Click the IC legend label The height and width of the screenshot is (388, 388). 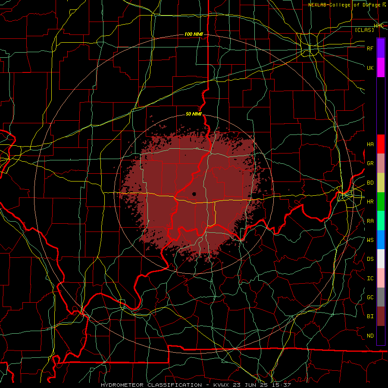(x=370, y=278)
